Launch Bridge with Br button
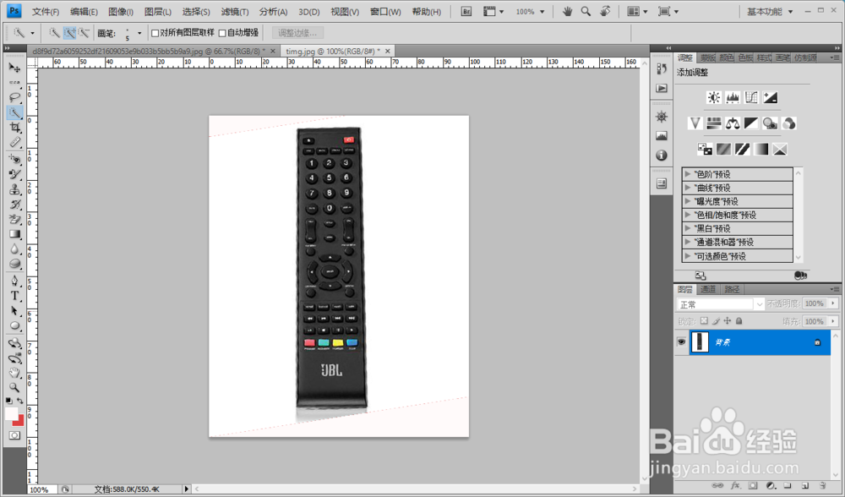The height and width of the screenshot is (497, 845). tap(466, 11)
